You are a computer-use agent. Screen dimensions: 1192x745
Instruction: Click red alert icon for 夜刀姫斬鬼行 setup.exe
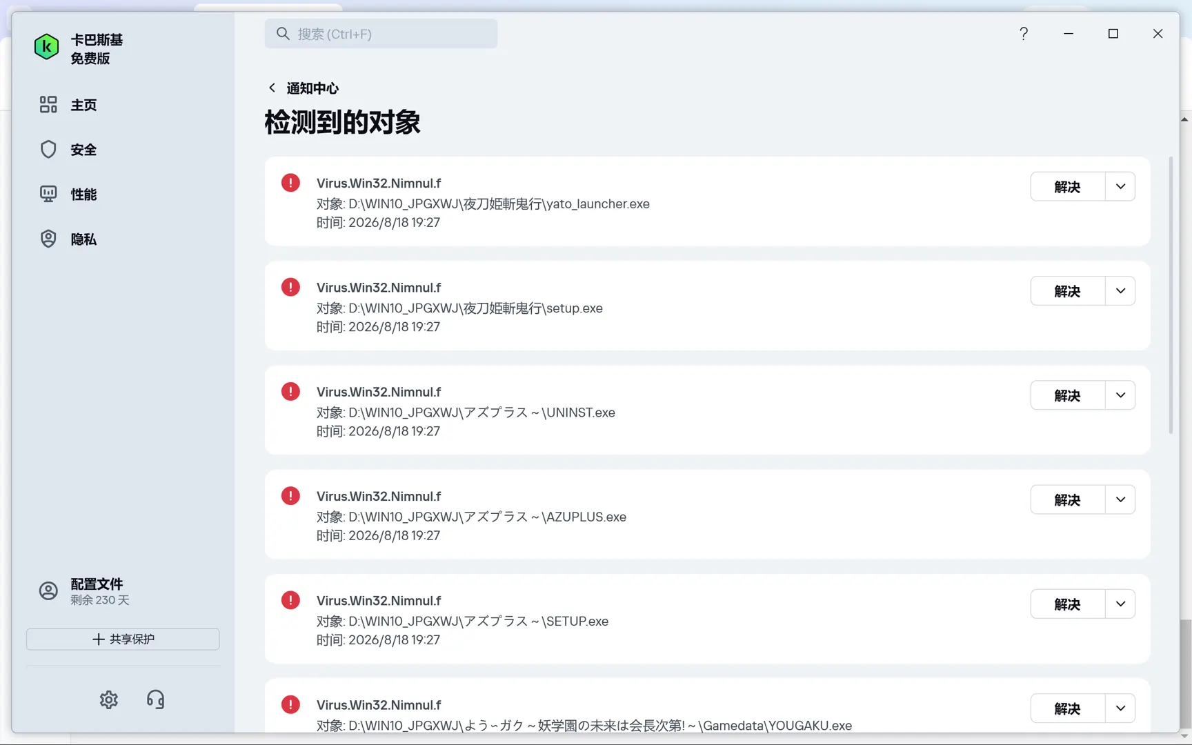(x=290, y=287)
